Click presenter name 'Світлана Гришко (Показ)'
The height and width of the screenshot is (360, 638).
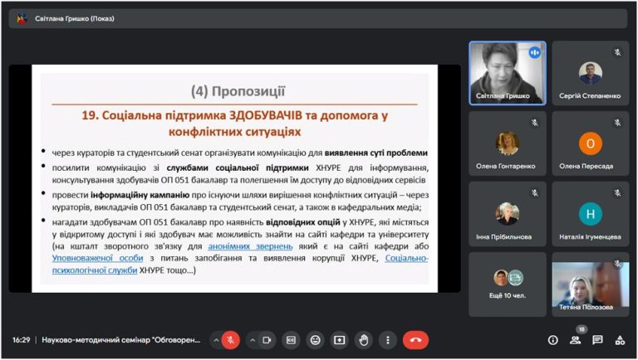point(75,19)
